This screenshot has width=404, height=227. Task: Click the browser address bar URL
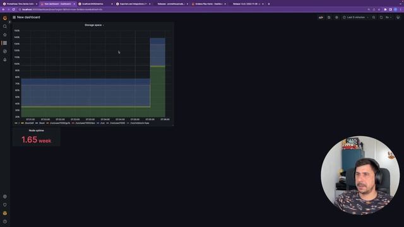click(x=62, y=9)
